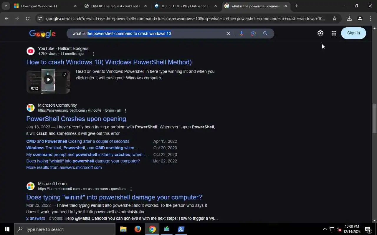The height and width of the screenshot is (235, 377).
Task: Open Chrome from the taskbar
Action: click(x=152, y=229)
